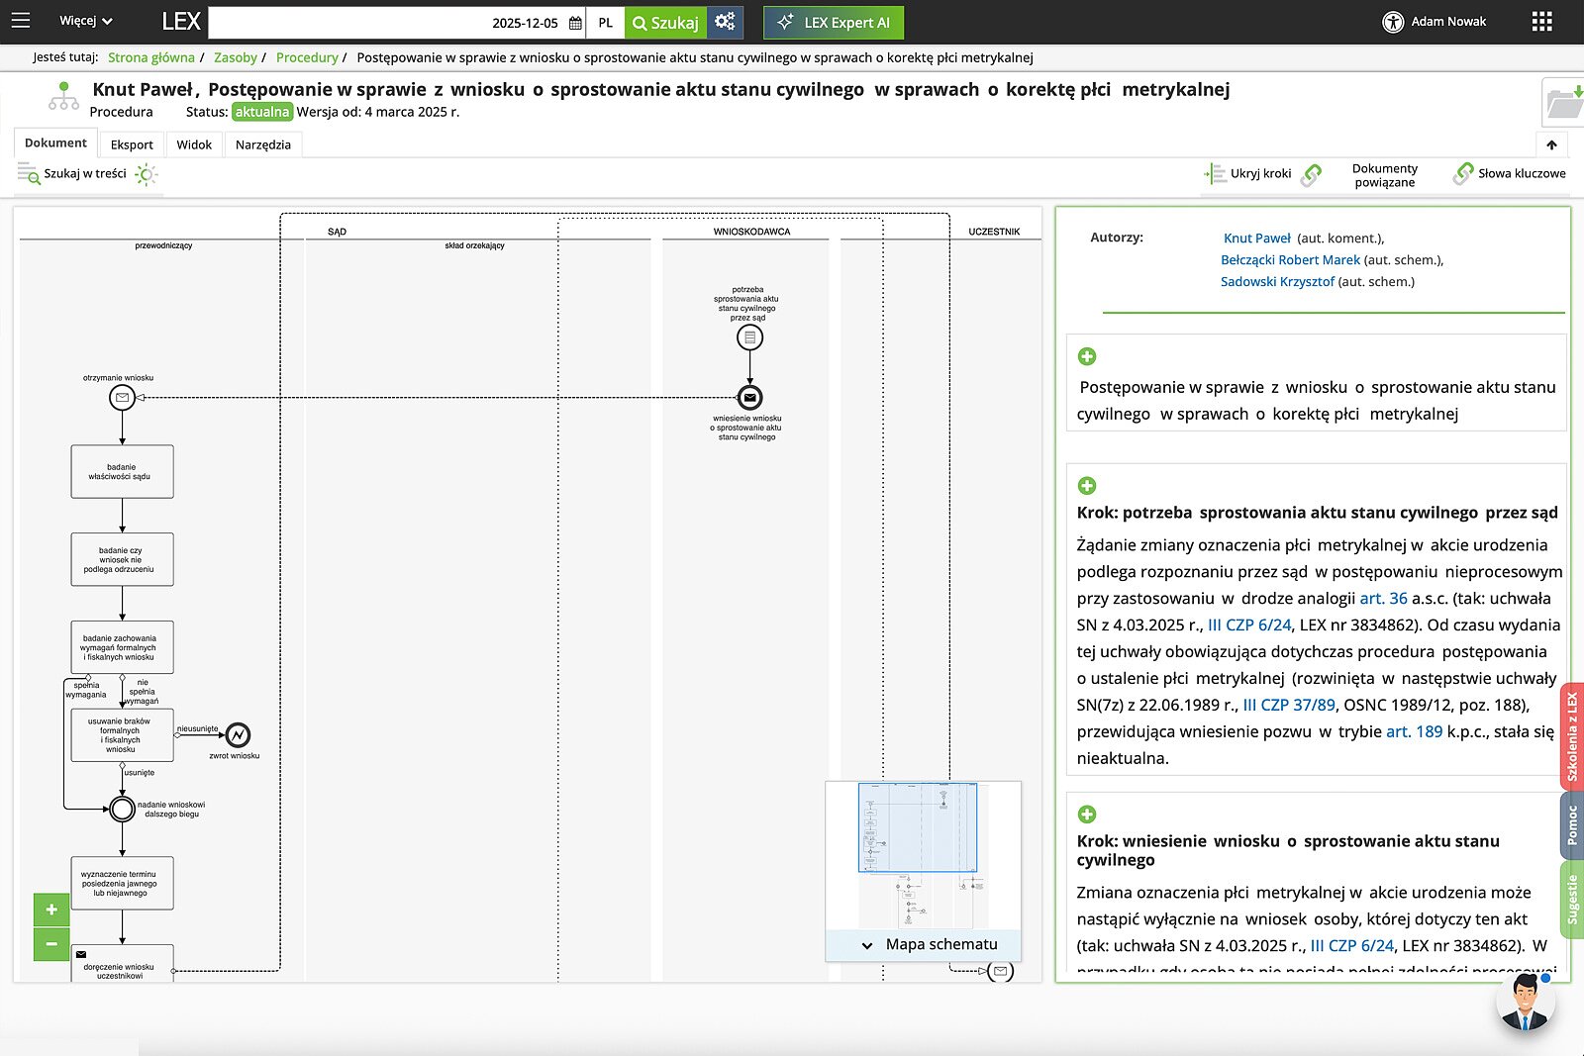
Task: Open the Więcej dropdown menu
Action: click(86, 21)
